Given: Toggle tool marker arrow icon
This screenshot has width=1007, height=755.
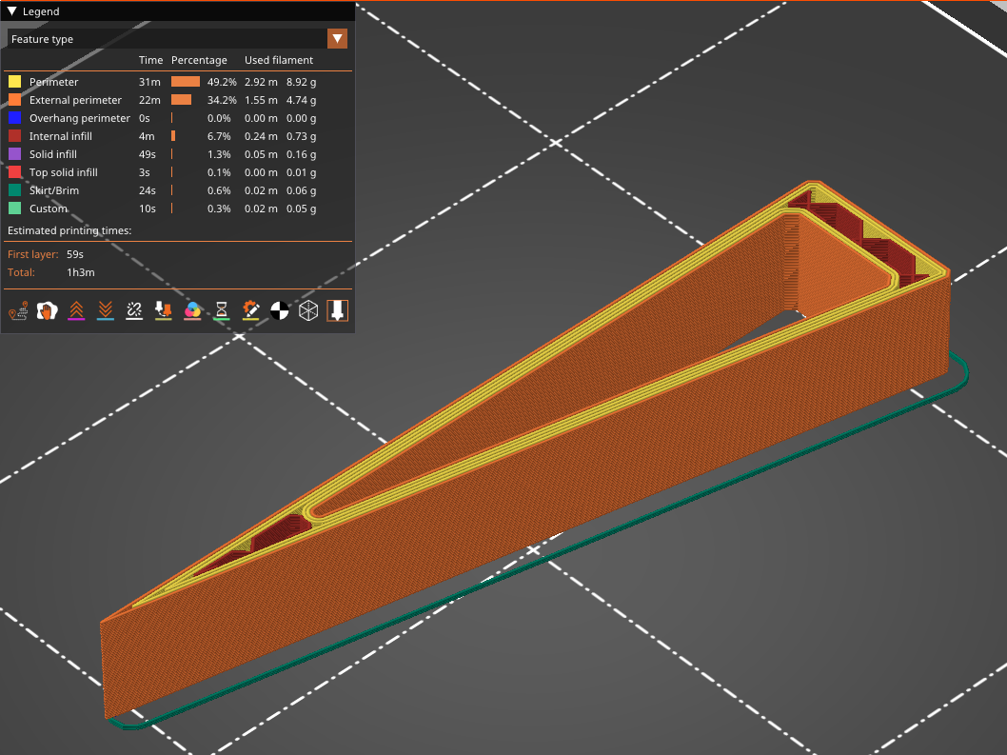Looking at the screenshot, I should tap(338, 311).
